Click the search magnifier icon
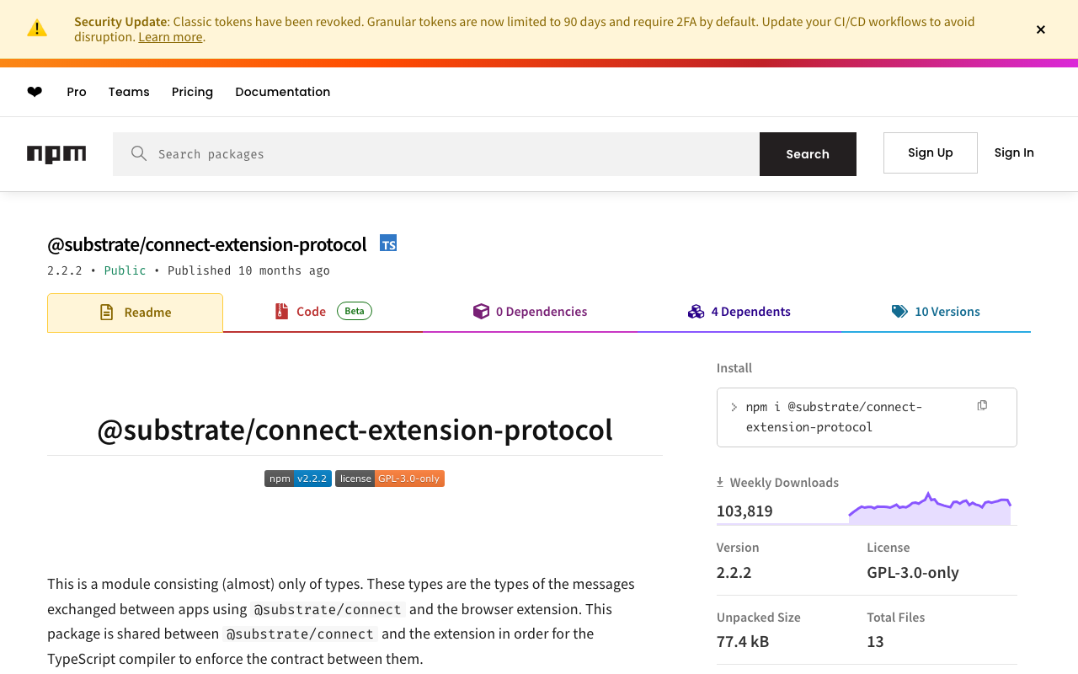 pos(139,153)
